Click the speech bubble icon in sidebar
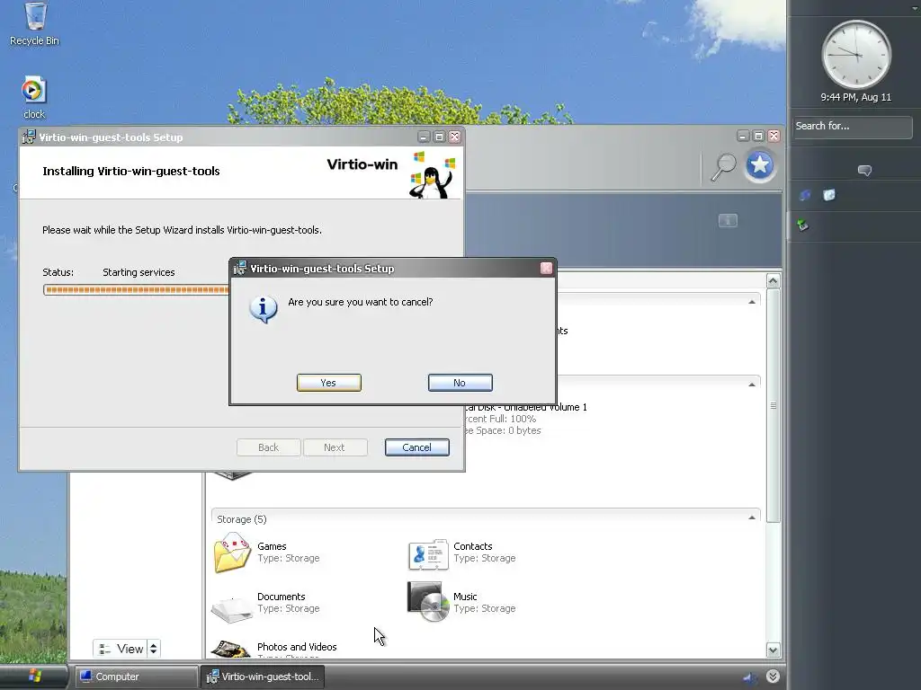The image size is (921, 690). pyautogui.click(x=864, y=171)
